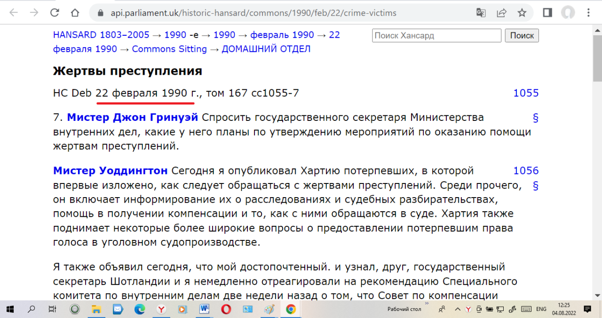Click the Жертвы преступления heading
The image size is (602, 318).
click(x=127, y=71)
